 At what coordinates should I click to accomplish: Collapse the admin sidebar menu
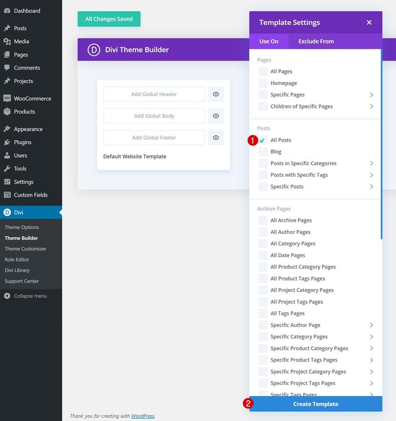25,296
